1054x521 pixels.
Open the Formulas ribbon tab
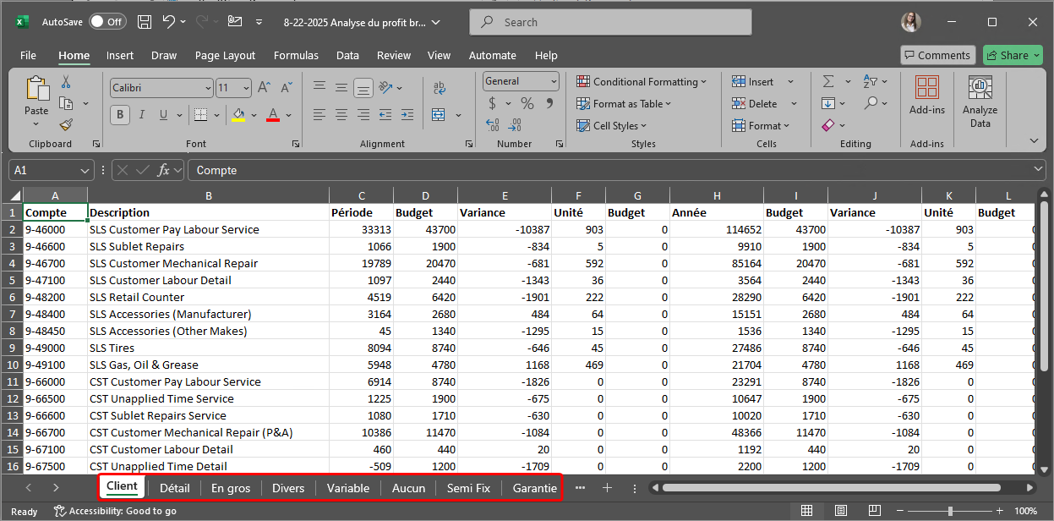coord(296,55)
